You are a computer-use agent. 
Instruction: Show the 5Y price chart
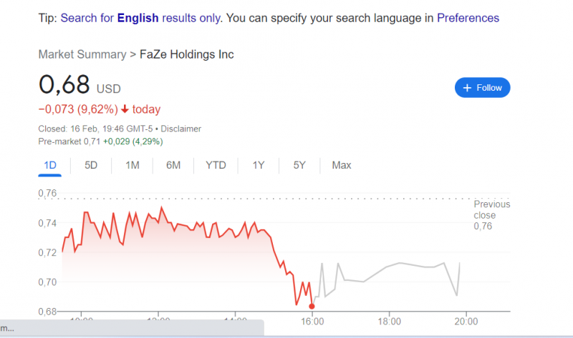(299, 165)
